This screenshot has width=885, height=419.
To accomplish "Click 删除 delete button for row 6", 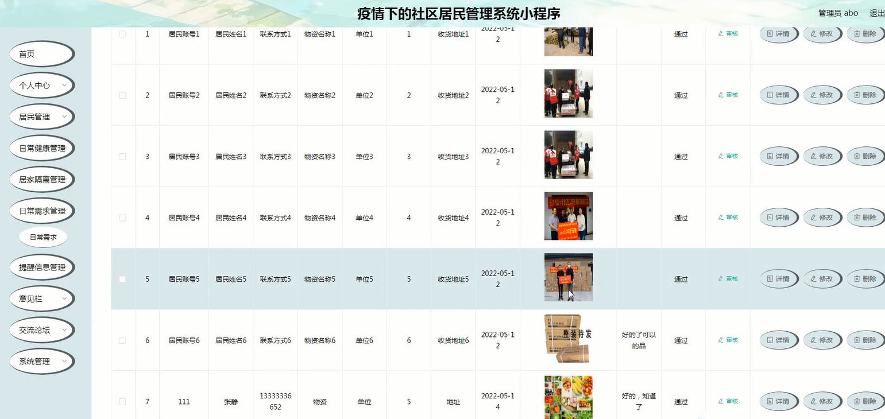I will click(865, 340).
